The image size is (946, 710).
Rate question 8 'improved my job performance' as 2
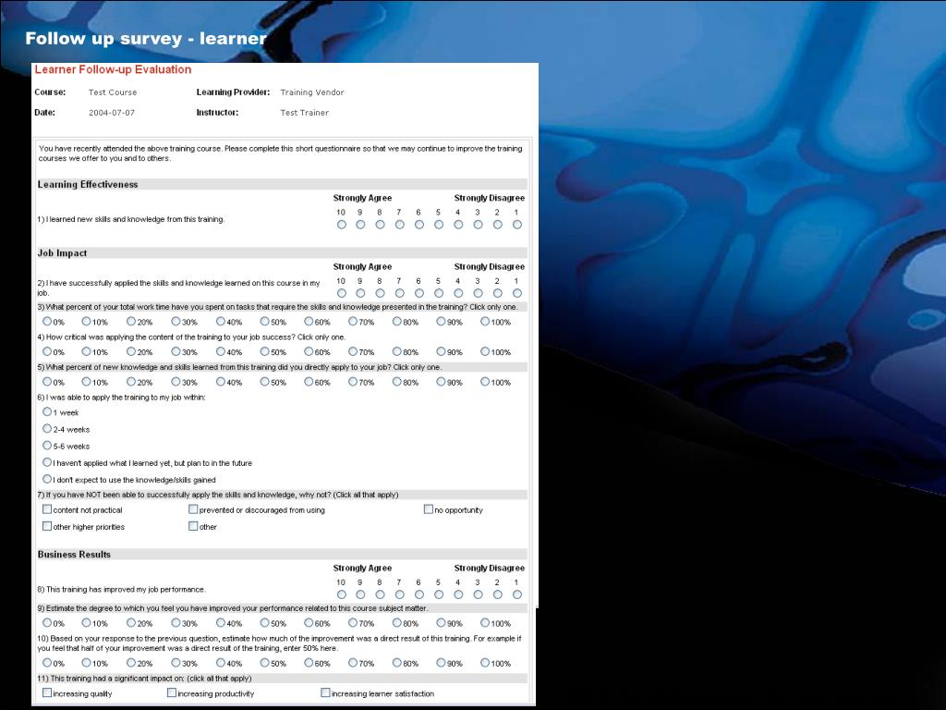point(498,594)
